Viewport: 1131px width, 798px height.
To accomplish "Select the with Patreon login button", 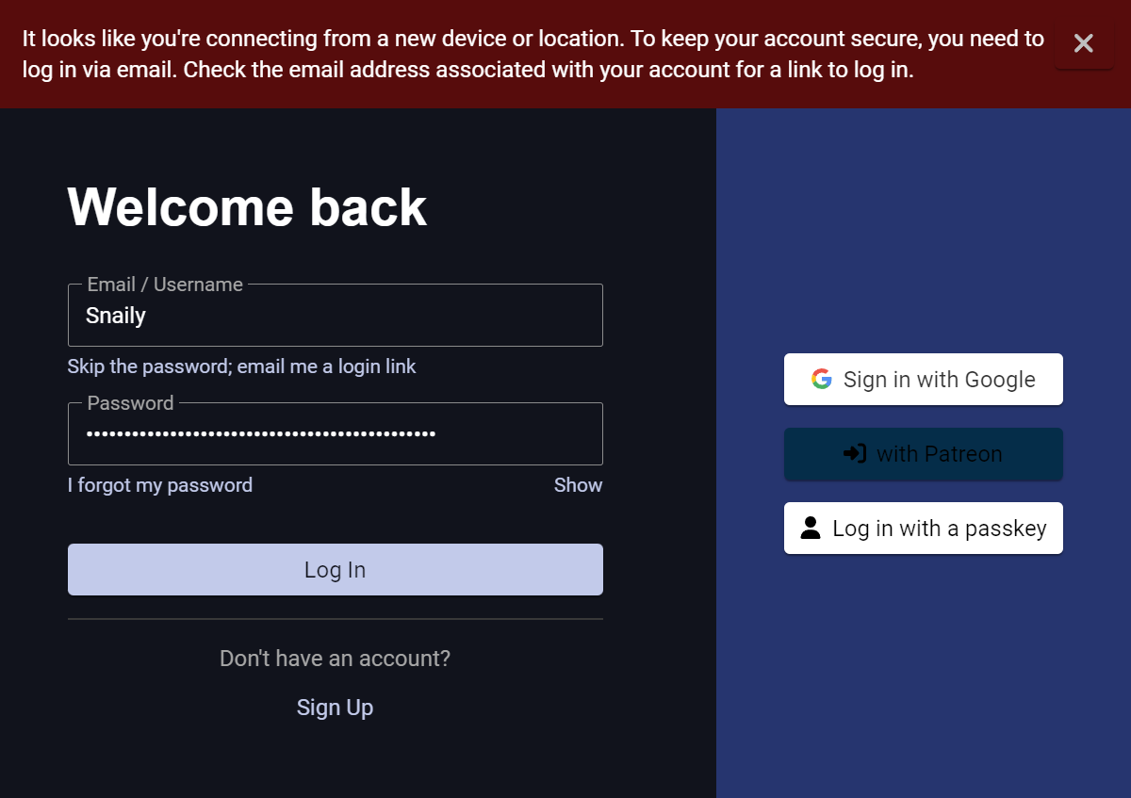I will tap(924, 454).
